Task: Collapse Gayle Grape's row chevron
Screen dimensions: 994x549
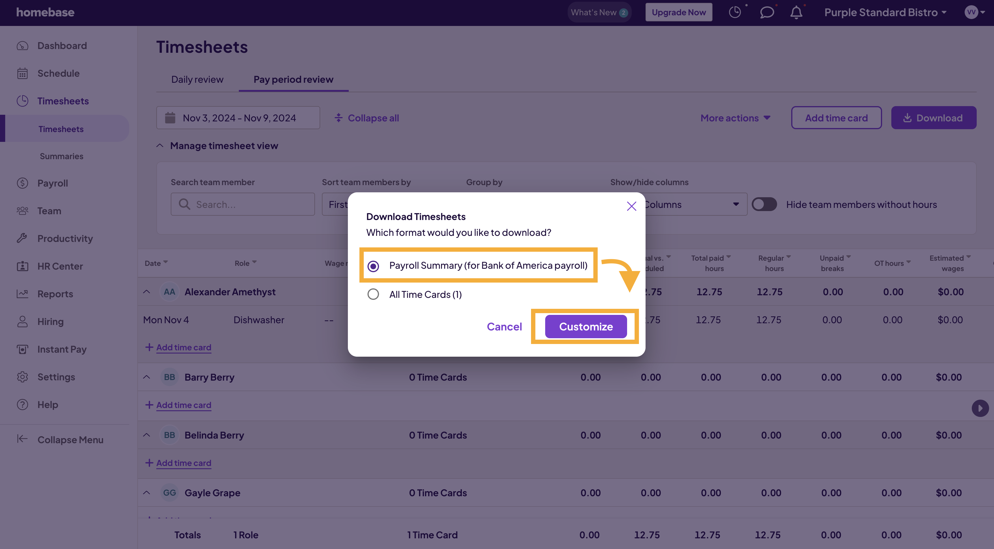Action: click(147, 493)
